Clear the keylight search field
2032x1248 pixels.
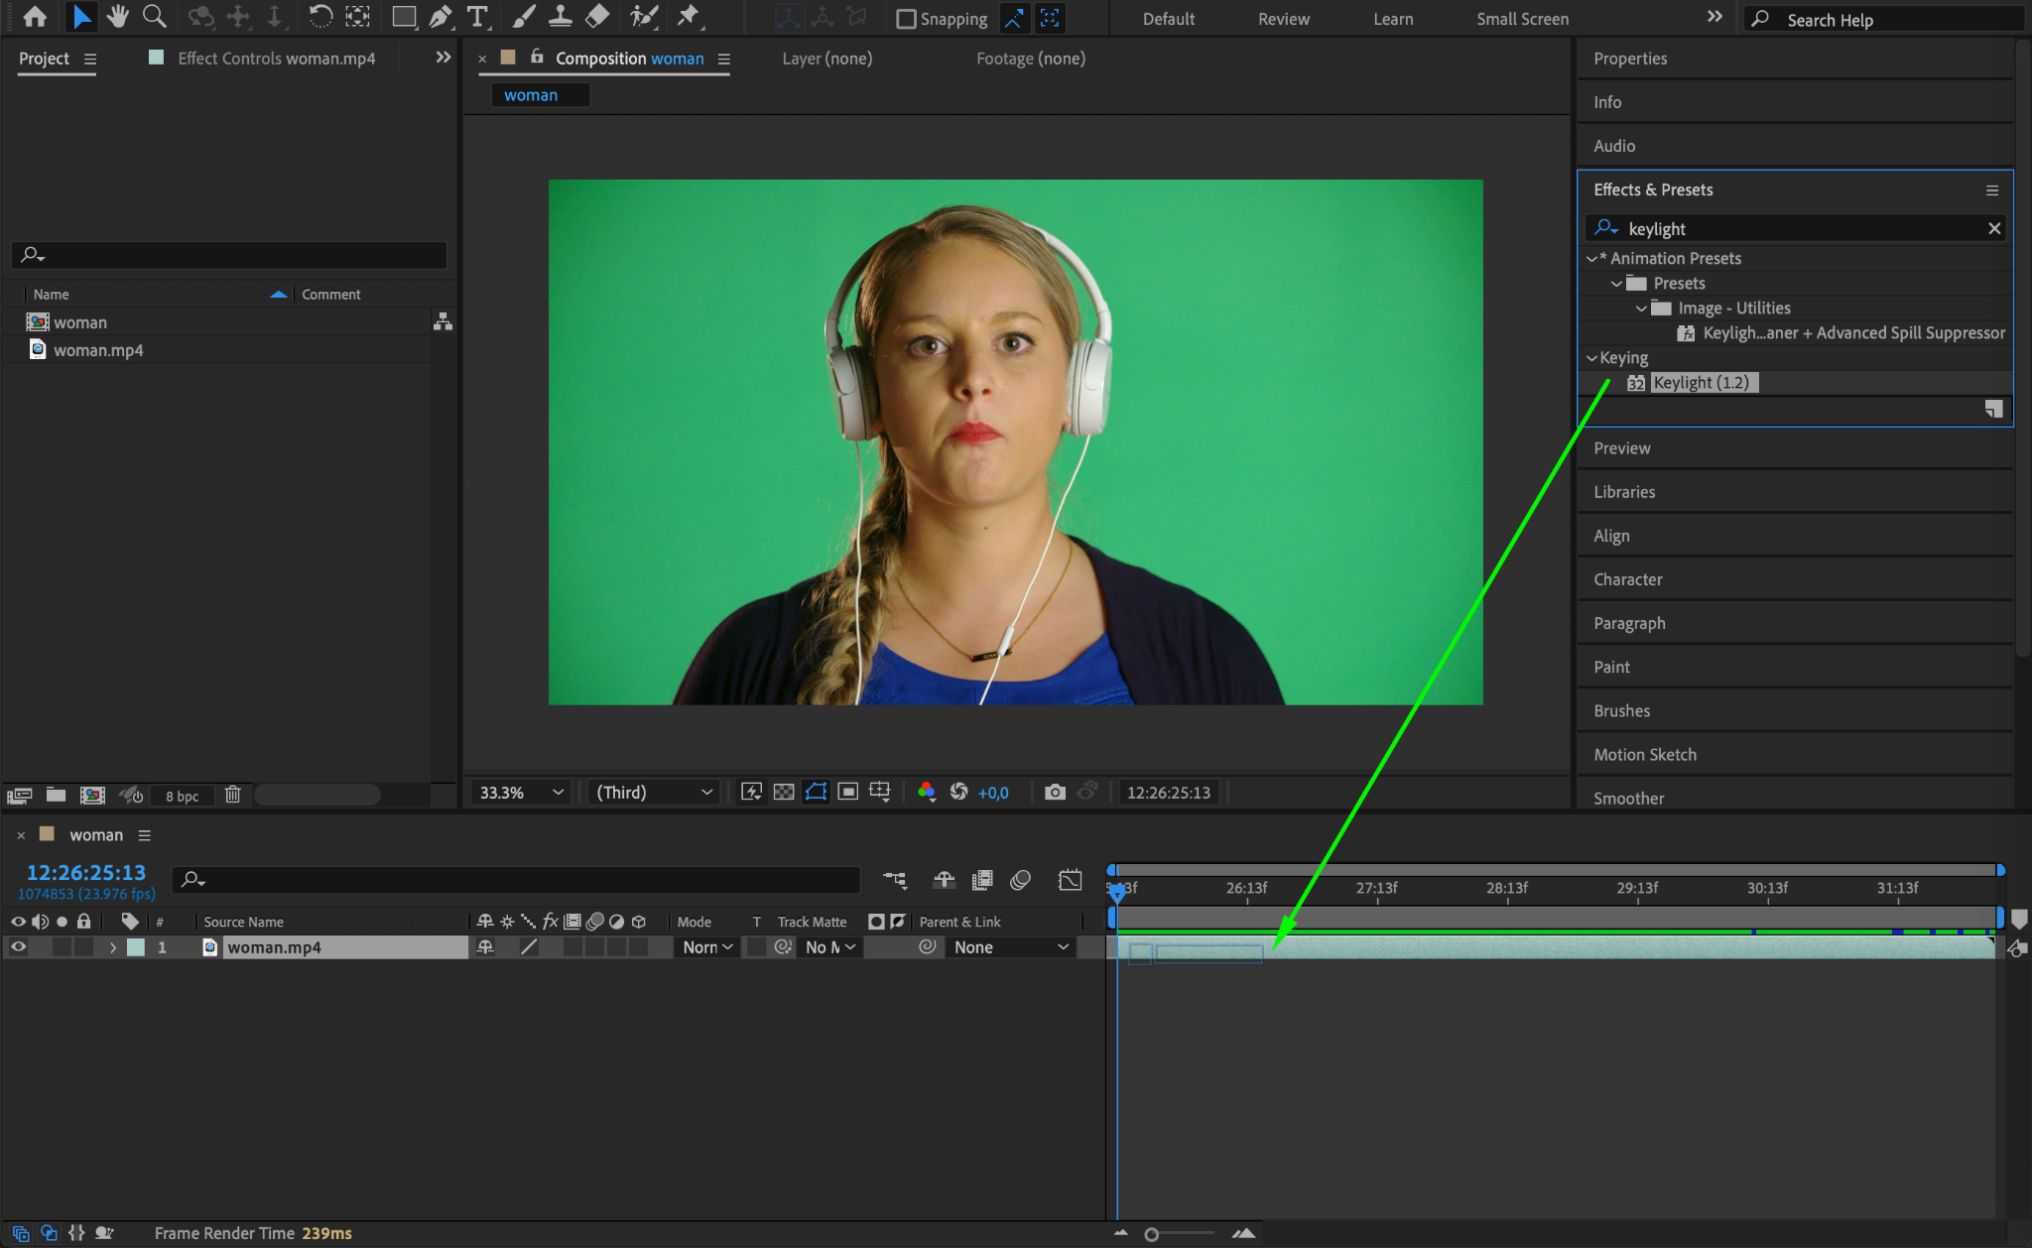pos(1993,228)
